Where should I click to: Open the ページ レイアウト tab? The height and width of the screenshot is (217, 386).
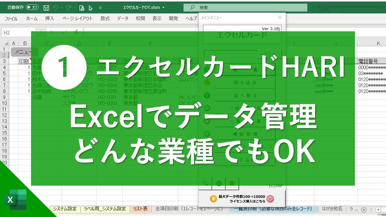(78, 18)
